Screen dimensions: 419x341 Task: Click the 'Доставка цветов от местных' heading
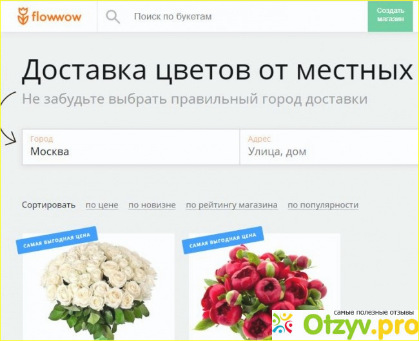click(217, 70)
